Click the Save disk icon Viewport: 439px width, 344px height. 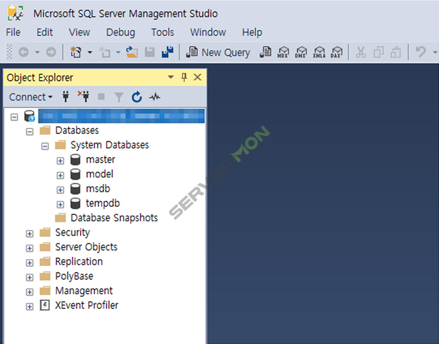pyautogui.click(x=150, y=52)
